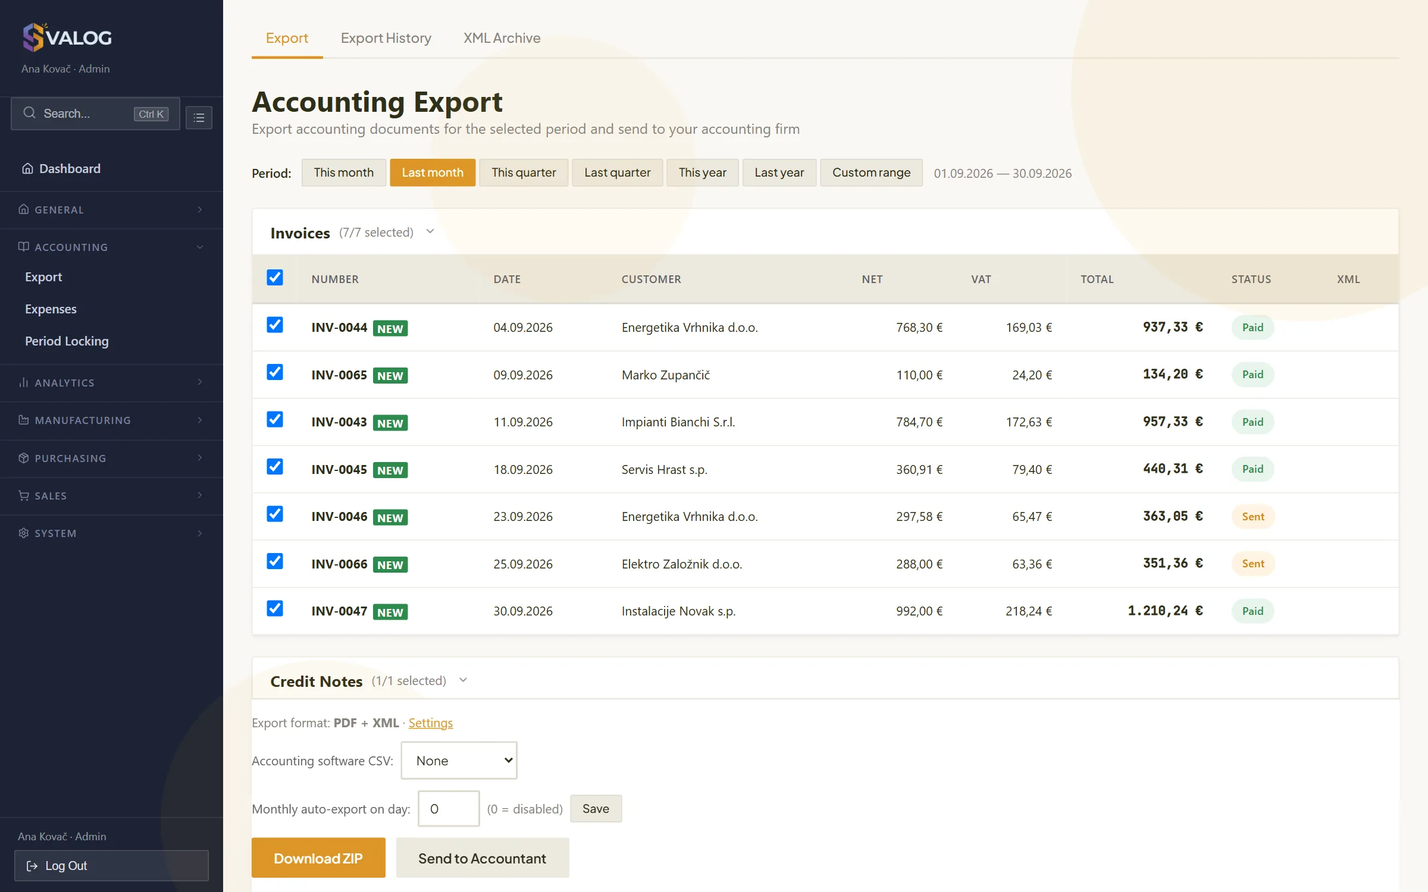Image resolution: width=1428 pixels, height=892 pixels.
Task: Expand the Purchasing sidebar section
Action: click(111, 458)
